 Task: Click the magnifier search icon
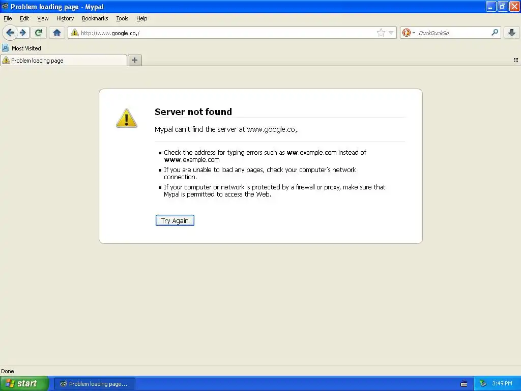(x=495, y=32)
